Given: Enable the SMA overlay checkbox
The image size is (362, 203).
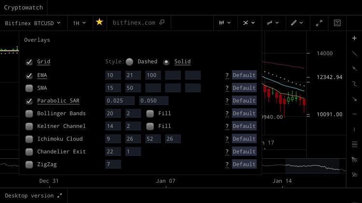Looking at the screenshot, I should point(29,88).
